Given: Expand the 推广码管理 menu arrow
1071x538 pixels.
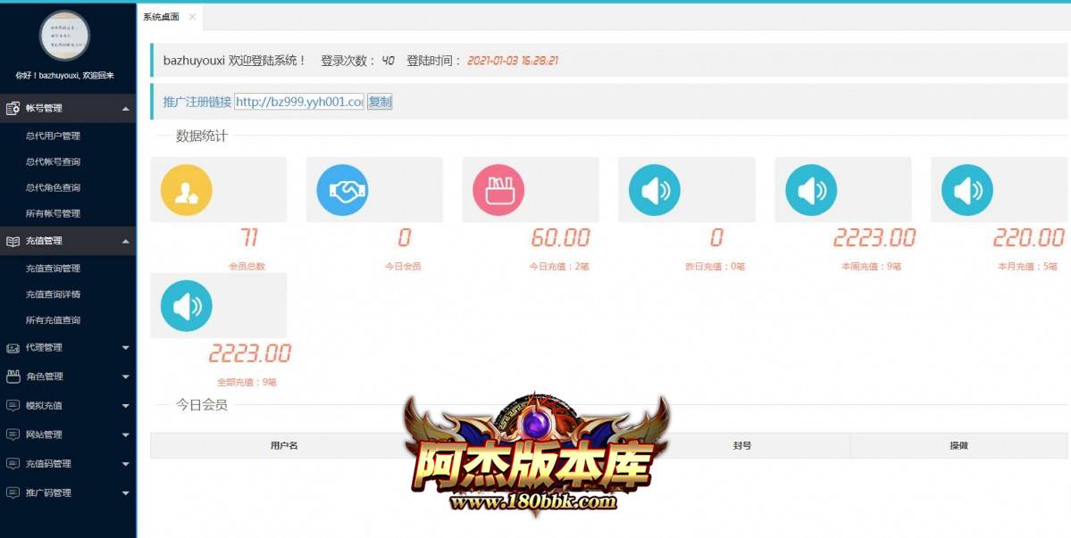Looking at the screenshot, I should click(x=125, y=492).
